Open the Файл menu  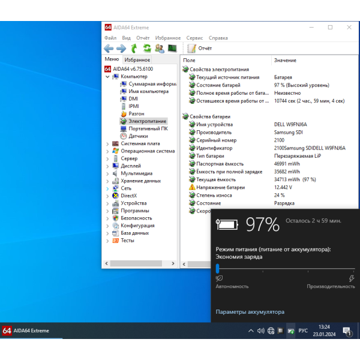[110, 38]
